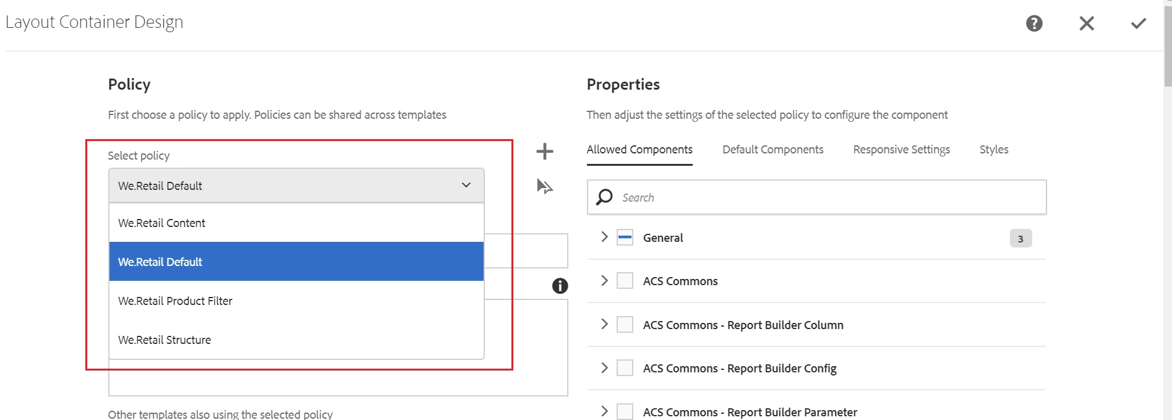This screenshot has height=420, width=1172.
Task: Open the Styles tab
Action: point(994,150)
